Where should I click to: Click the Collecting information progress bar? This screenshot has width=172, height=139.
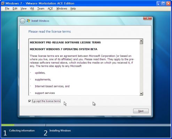pyautogui.click(x=23, y=125)
